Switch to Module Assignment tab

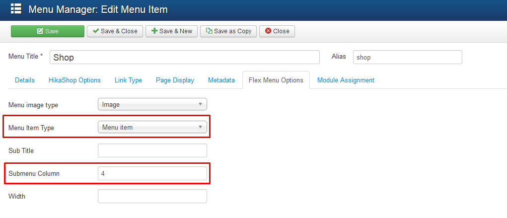click(x=346, y=80)
